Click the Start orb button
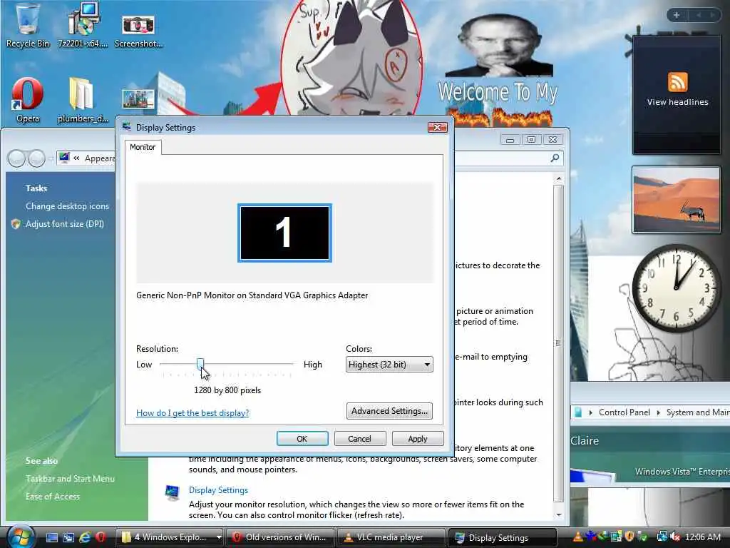The image size is (730, 548). coord(21,537)
